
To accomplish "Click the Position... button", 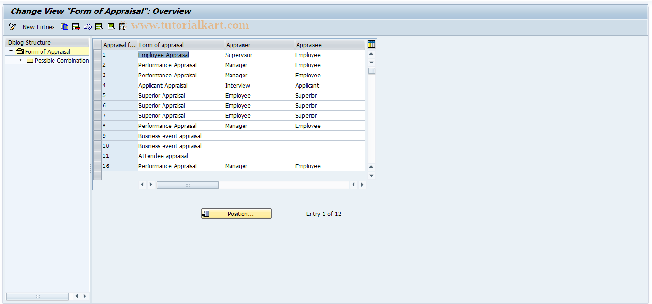I will pos(236,214).
